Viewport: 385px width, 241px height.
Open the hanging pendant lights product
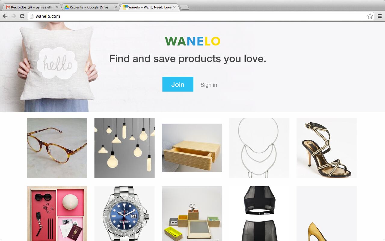point(125,148)
